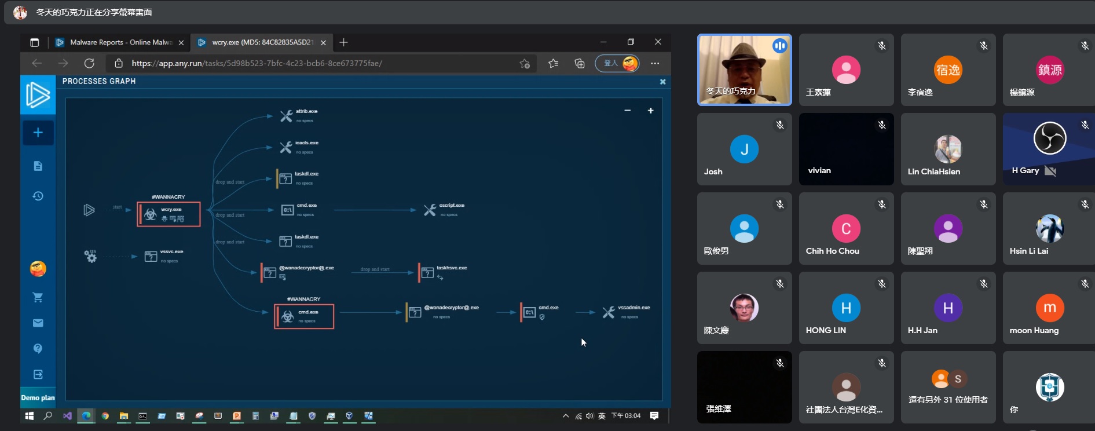Open the reports document icon in sidebar
Screen dimensions: 1095x431
pyautogui.click(x=38, y=166)
